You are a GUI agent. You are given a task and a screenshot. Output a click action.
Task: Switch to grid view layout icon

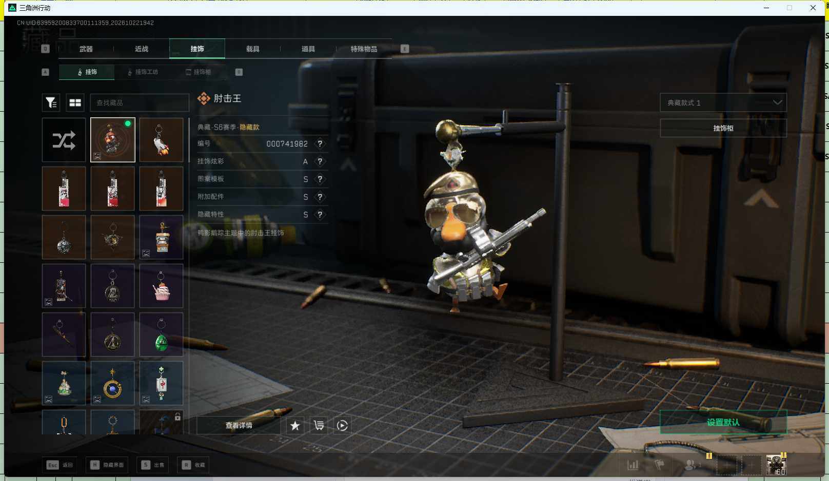(75, 103)
